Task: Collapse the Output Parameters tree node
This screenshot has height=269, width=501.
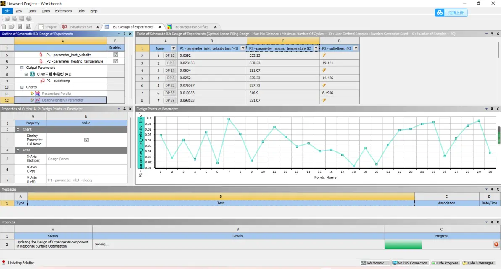Action: click(22, 68)
